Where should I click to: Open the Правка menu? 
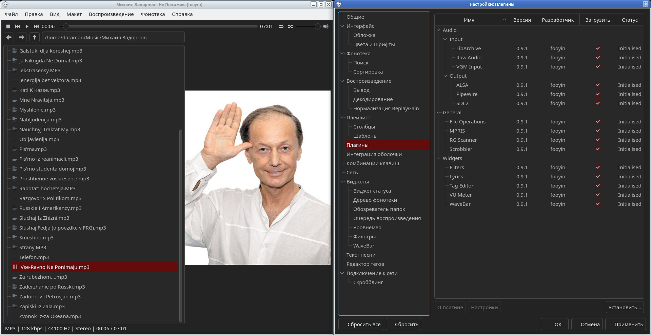coord(34,14)
